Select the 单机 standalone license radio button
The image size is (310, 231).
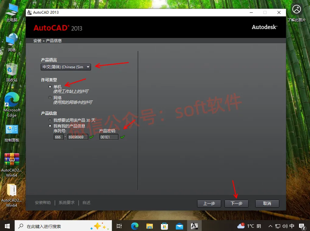coord(50,87)
